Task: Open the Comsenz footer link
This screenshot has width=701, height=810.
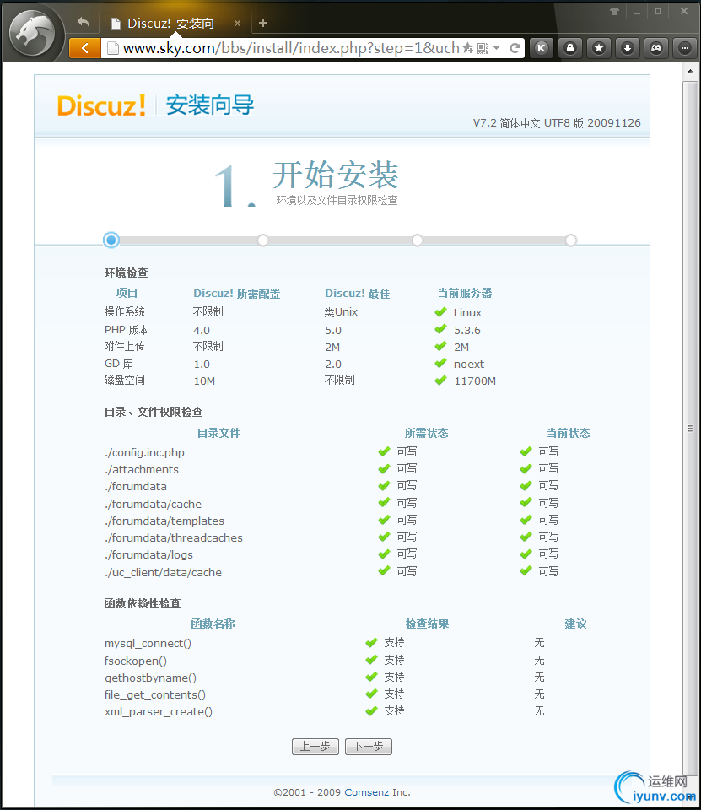Action: (366, 792)
